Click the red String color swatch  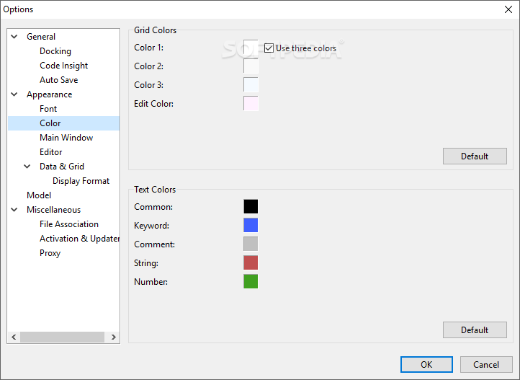(x=251, y=263)
